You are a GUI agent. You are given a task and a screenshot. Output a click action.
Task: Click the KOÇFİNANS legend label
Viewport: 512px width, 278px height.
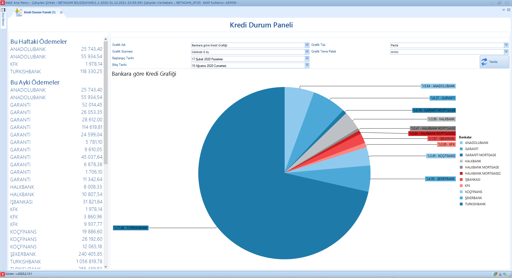[x=474, y=192]
